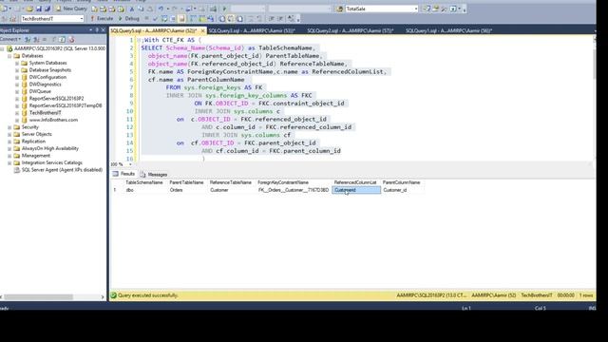Image resolution: width=608 pixels, height=342 pixels.
Task: Expand the System Databases node
Action: (17, 63)
